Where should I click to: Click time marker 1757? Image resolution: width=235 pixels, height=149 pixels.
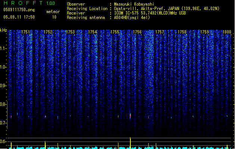pos(160,32)
